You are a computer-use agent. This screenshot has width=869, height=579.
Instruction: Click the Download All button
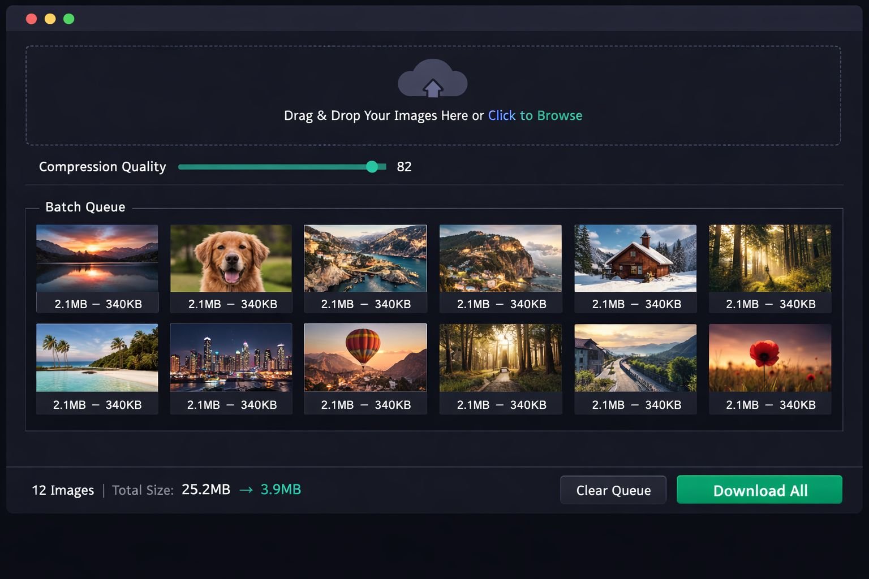pos(759,490)
